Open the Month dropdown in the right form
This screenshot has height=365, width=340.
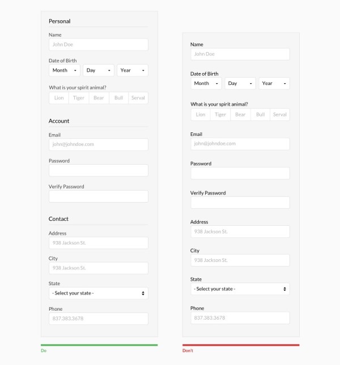(206, 84)
